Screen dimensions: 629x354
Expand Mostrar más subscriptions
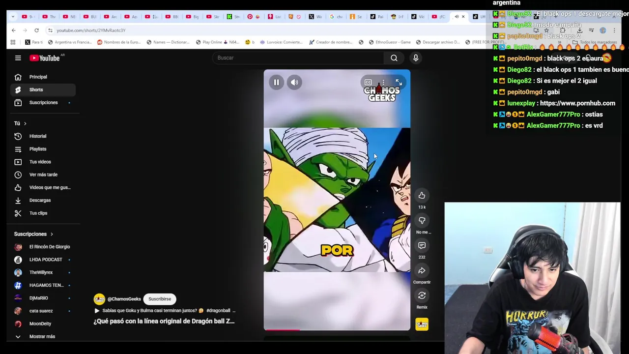(x=43, y=336)
